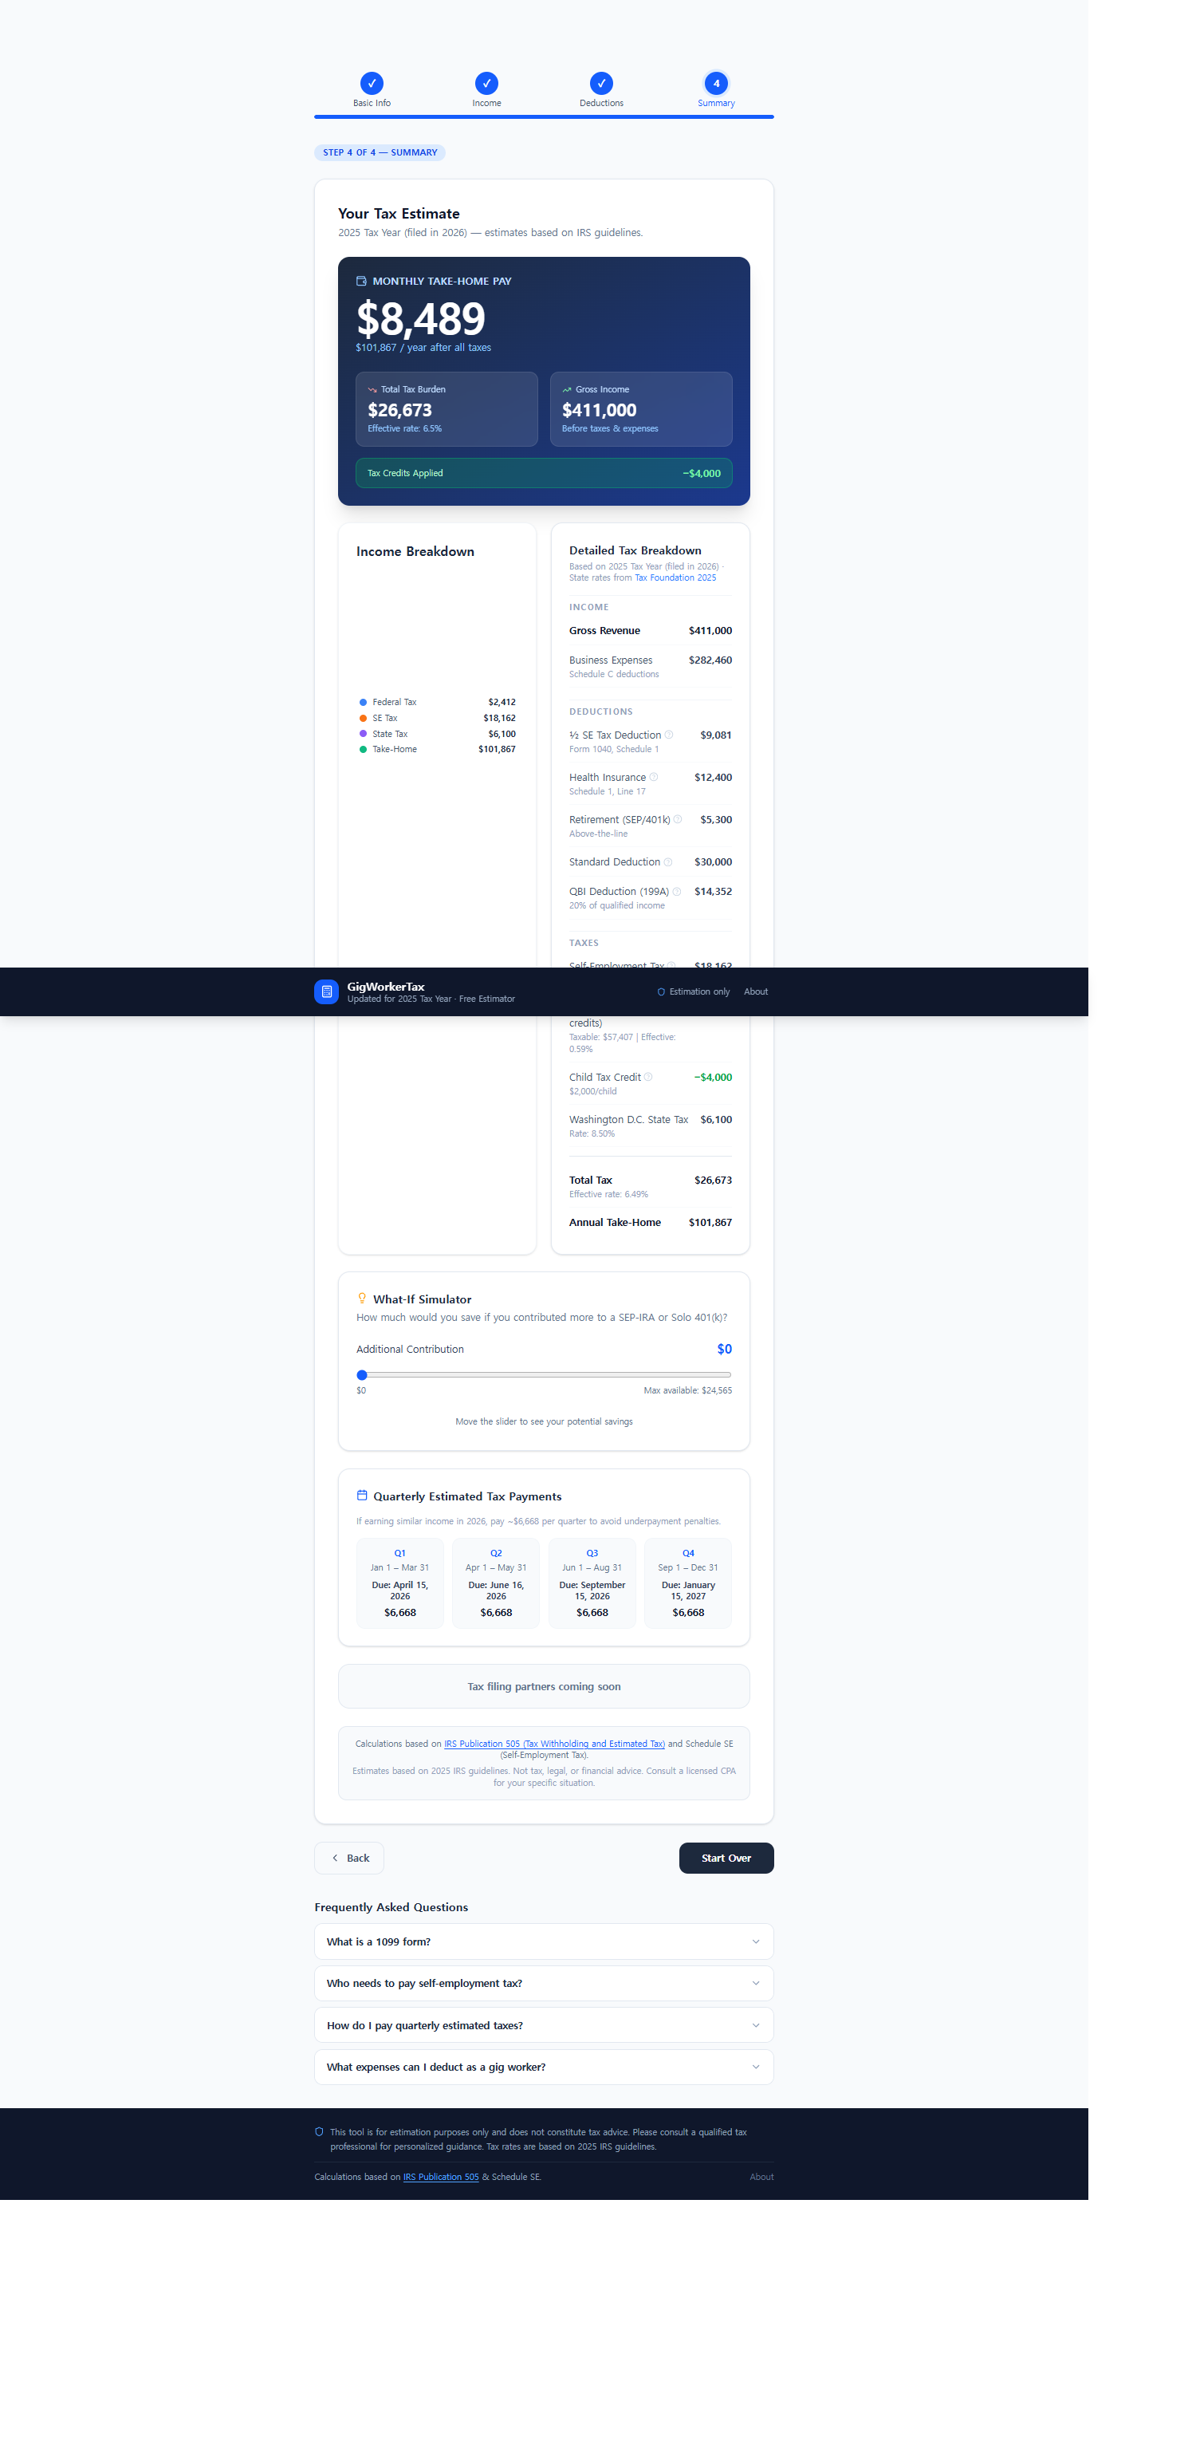Click the State Tax purple legend dot
The image size is (1196, 2444).
(362, 733)
